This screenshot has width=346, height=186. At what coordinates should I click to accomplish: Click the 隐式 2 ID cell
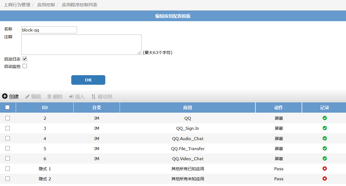[x=45, y=179]
